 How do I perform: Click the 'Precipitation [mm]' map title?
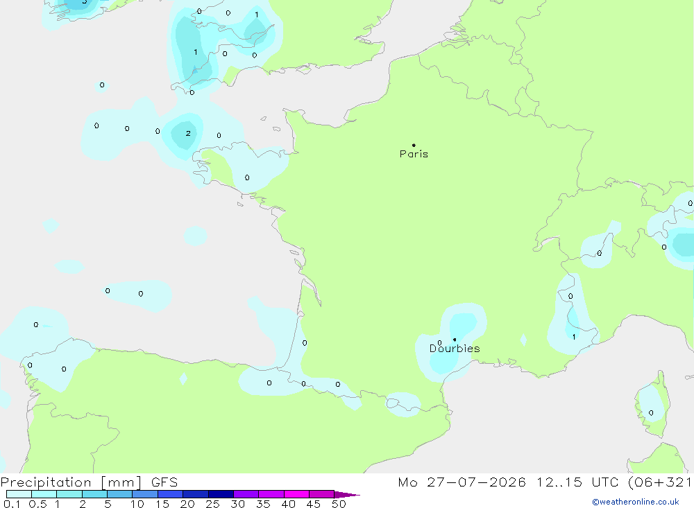(71, 482)
